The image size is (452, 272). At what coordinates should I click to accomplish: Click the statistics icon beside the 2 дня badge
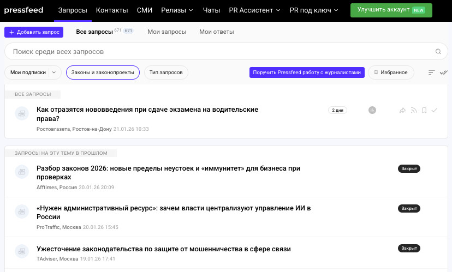tap(372, 110)
